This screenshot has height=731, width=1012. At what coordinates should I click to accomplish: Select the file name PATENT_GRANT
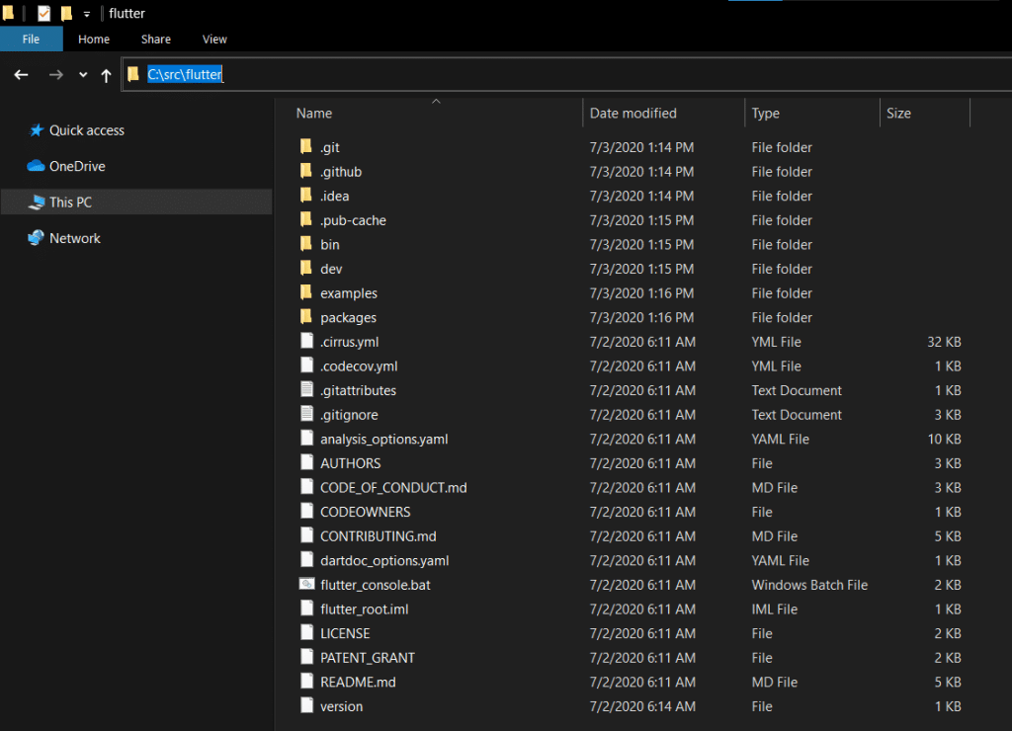368,658
